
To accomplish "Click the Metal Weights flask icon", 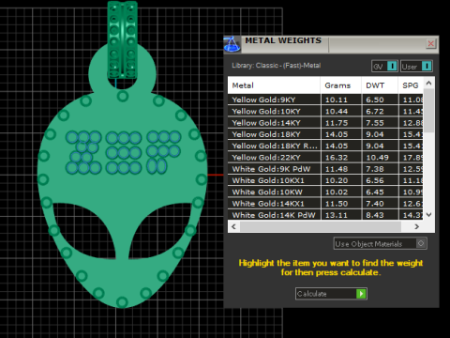I will [x=232, y=44].
